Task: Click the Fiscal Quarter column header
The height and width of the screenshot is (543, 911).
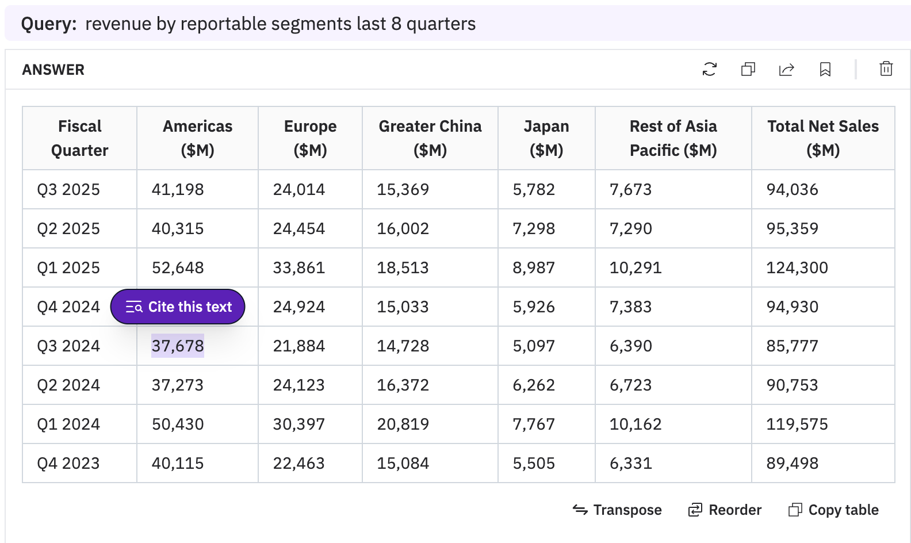Action: point(79,138)
